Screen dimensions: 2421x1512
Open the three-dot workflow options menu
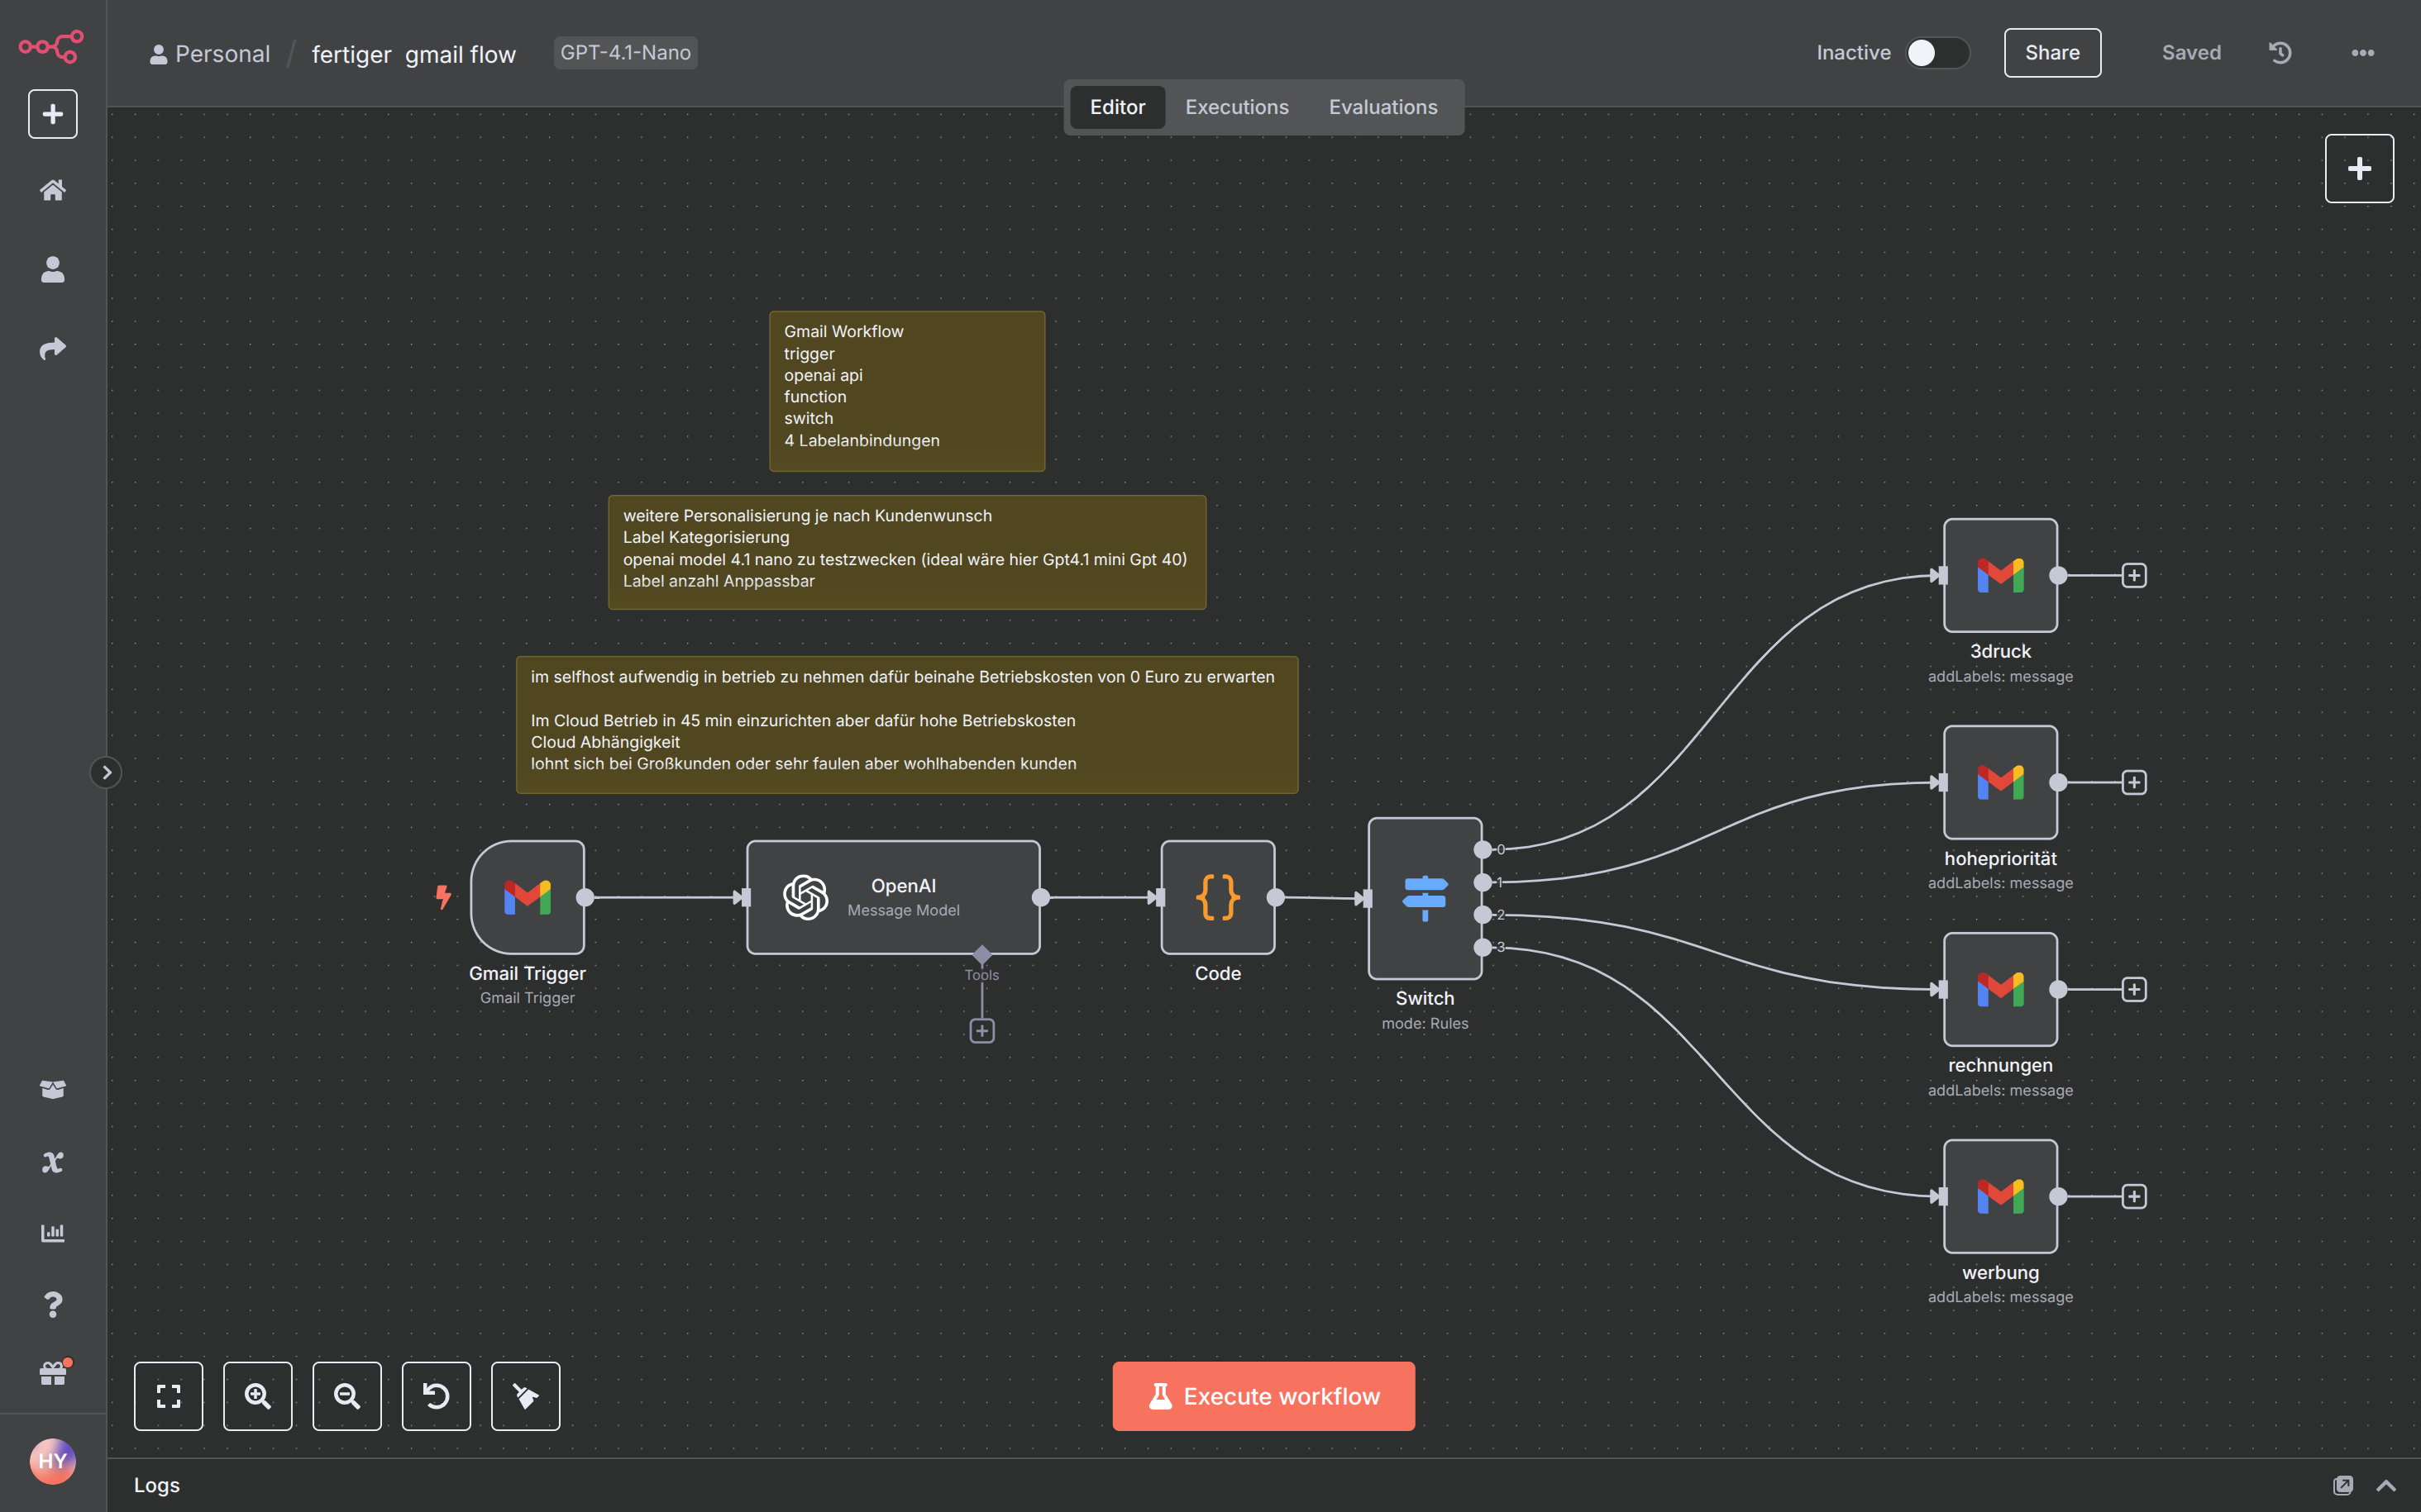click(x=2362, y=52)
